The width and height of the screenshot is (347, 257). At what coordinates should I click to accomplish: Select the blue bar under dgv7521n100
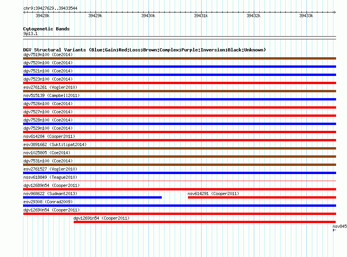point(179,75)
